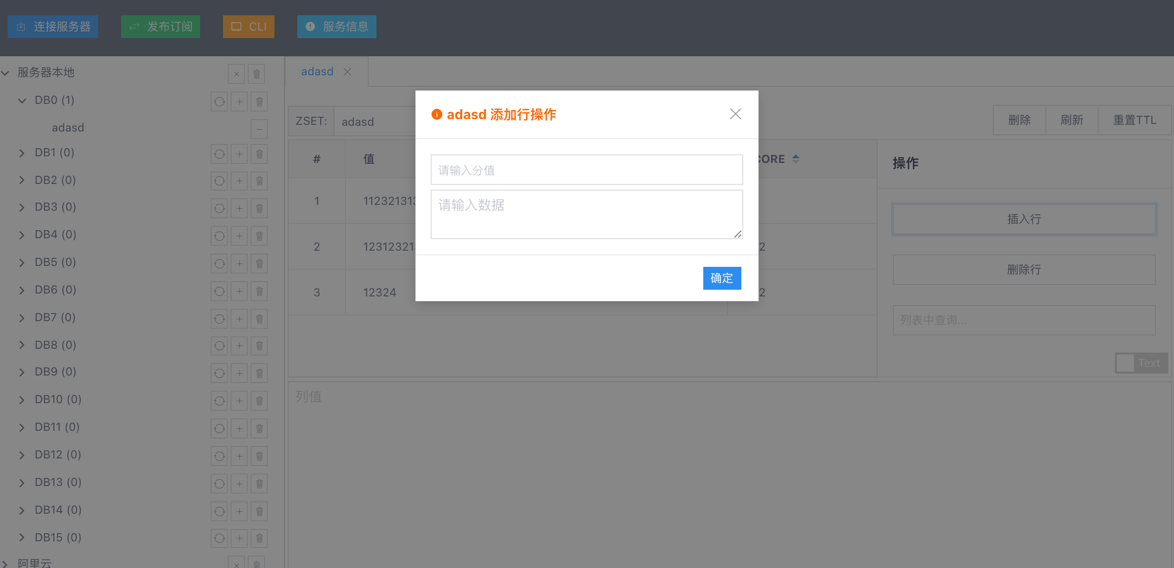Click disconnect X icon for 服务器本地
Screen dimensions: 1174x568
(236, 74)
